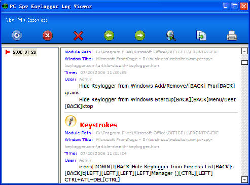The width and height of the screenshot is (250, 185).
Task: Click the red Keystrokes heading
Action: pyautogui.click(x=98, y=125)
